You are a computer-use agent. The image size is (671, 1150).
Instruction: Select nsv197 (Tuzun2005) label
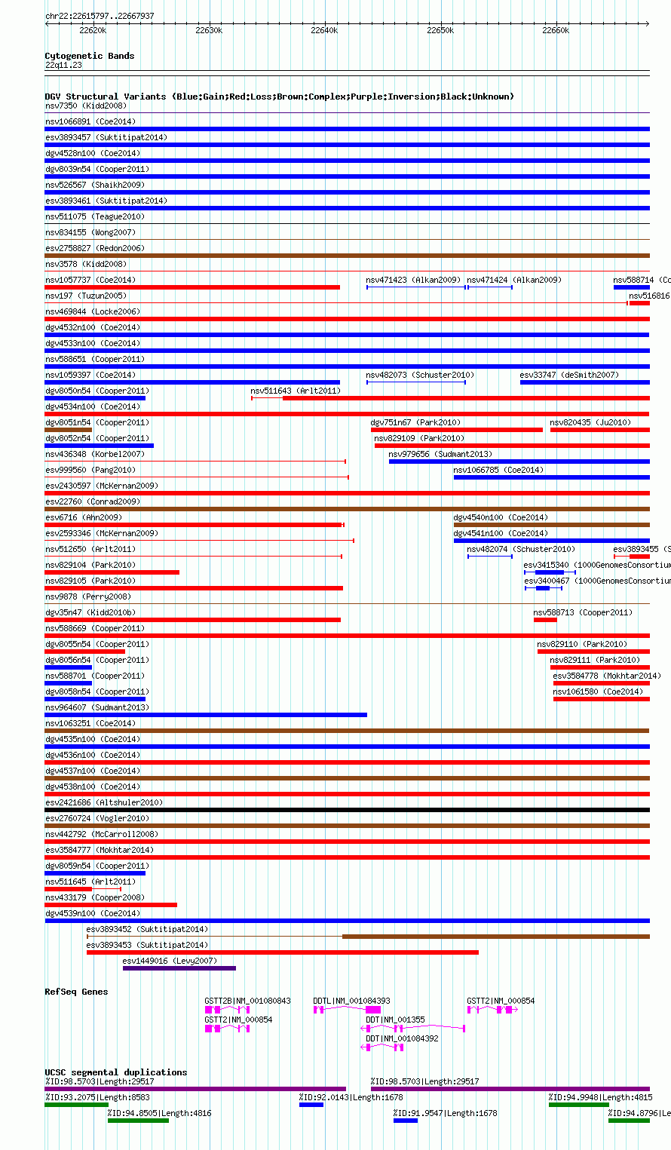(86, 296)
